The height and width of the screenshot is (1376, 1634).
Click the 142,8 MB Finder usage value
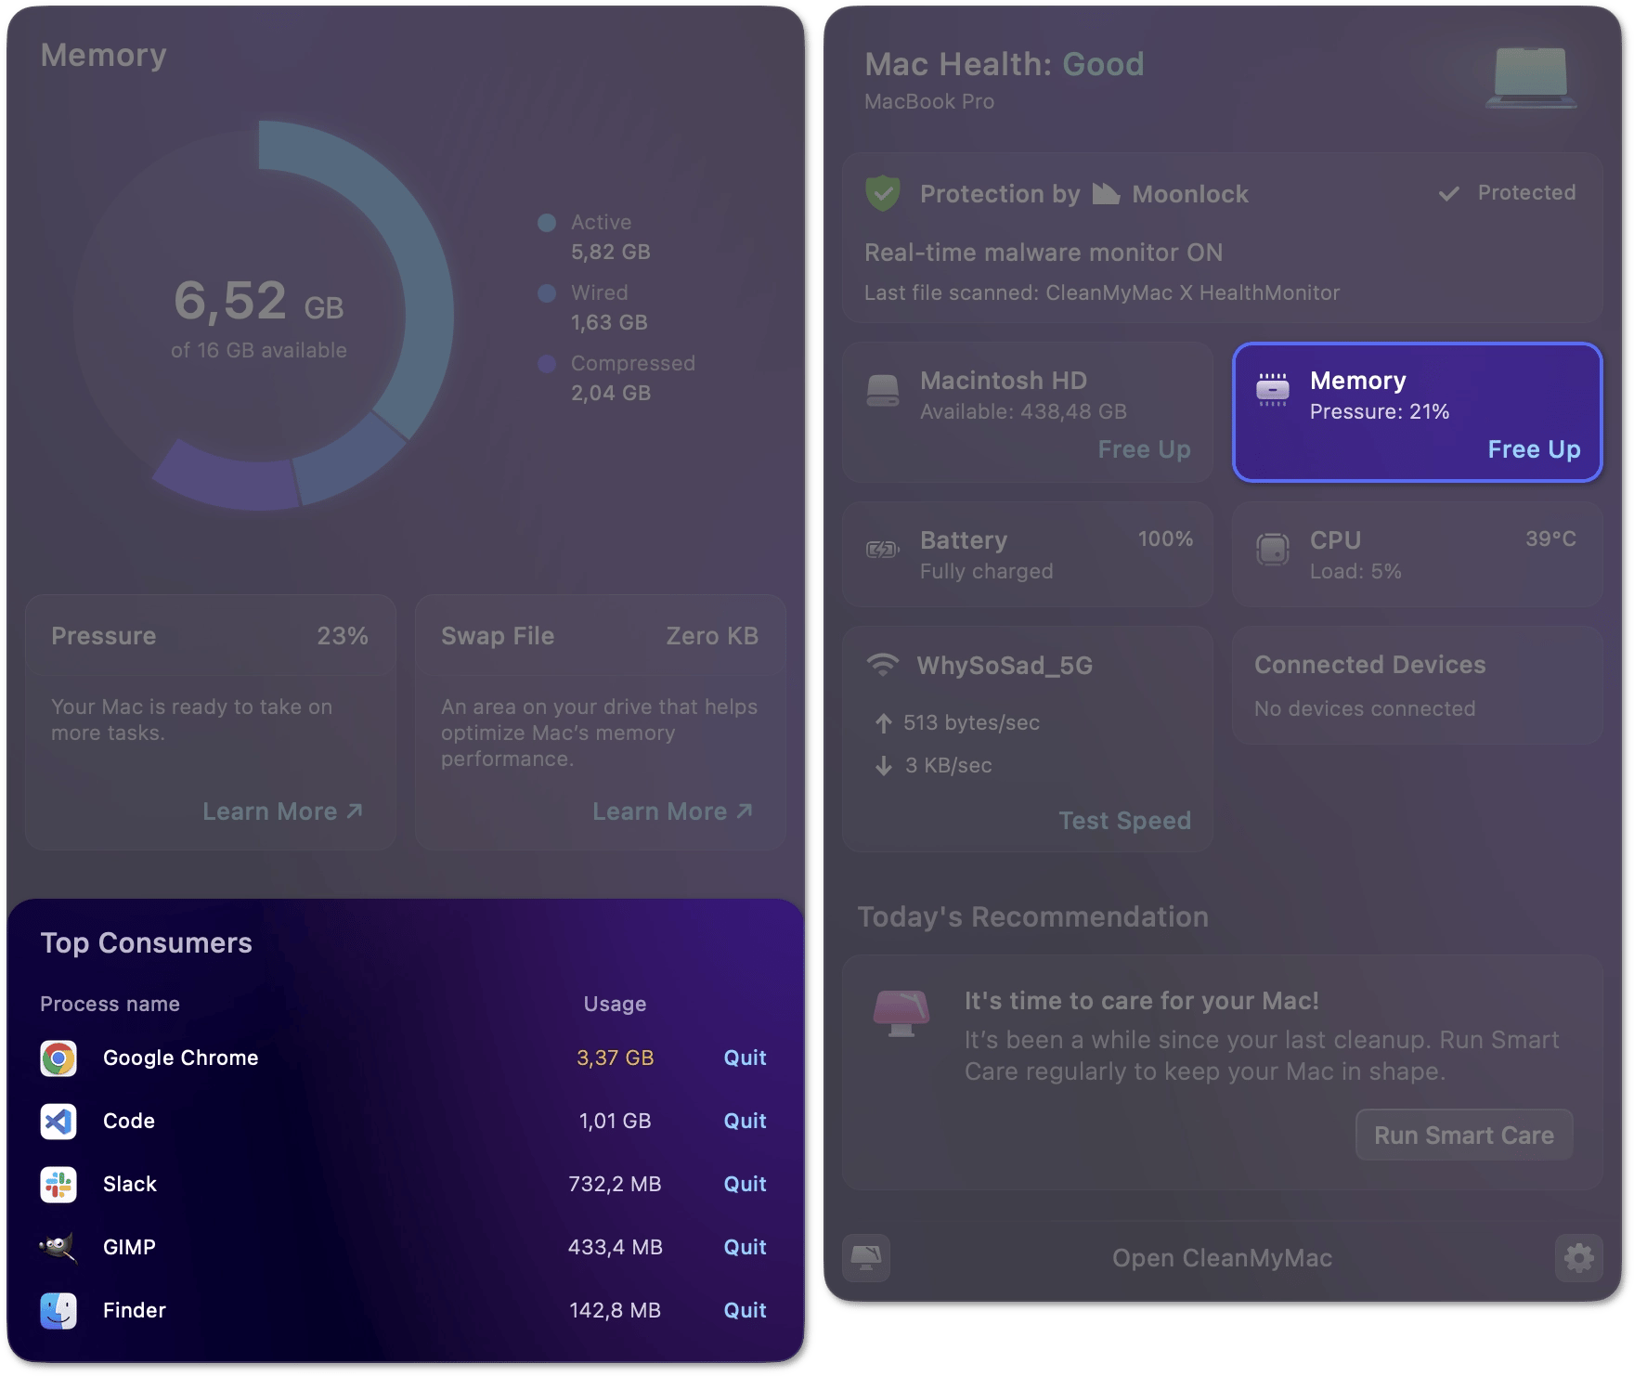click(x=615, y=1310)
